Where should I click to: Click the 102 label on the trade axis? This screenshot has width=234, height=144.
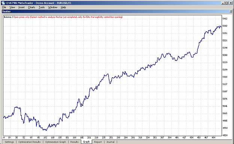tap(45, 138)
